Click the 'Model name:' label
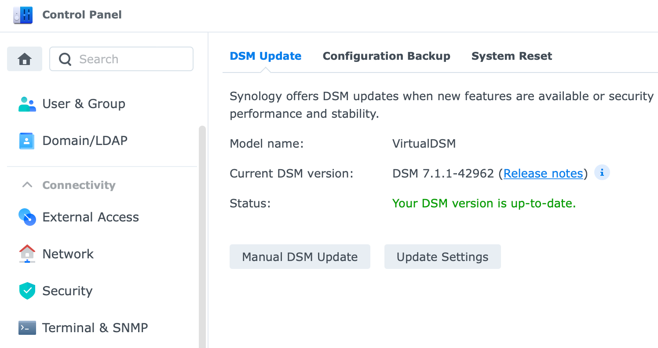Viewport: 658px width, 348px height. [267, 144]
